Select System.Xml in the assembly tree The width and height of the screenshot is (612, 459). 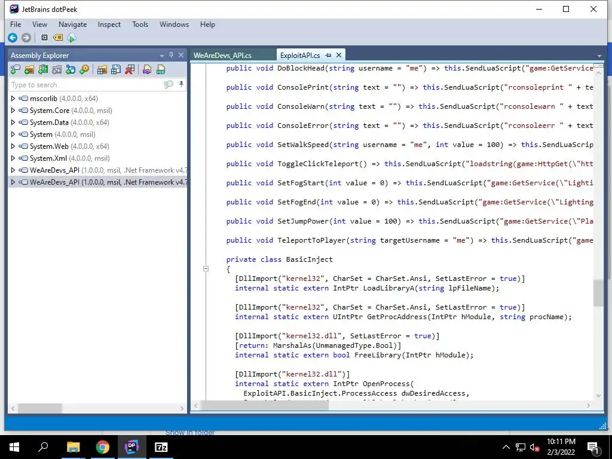pyautogui.click(x=48, y=158)
